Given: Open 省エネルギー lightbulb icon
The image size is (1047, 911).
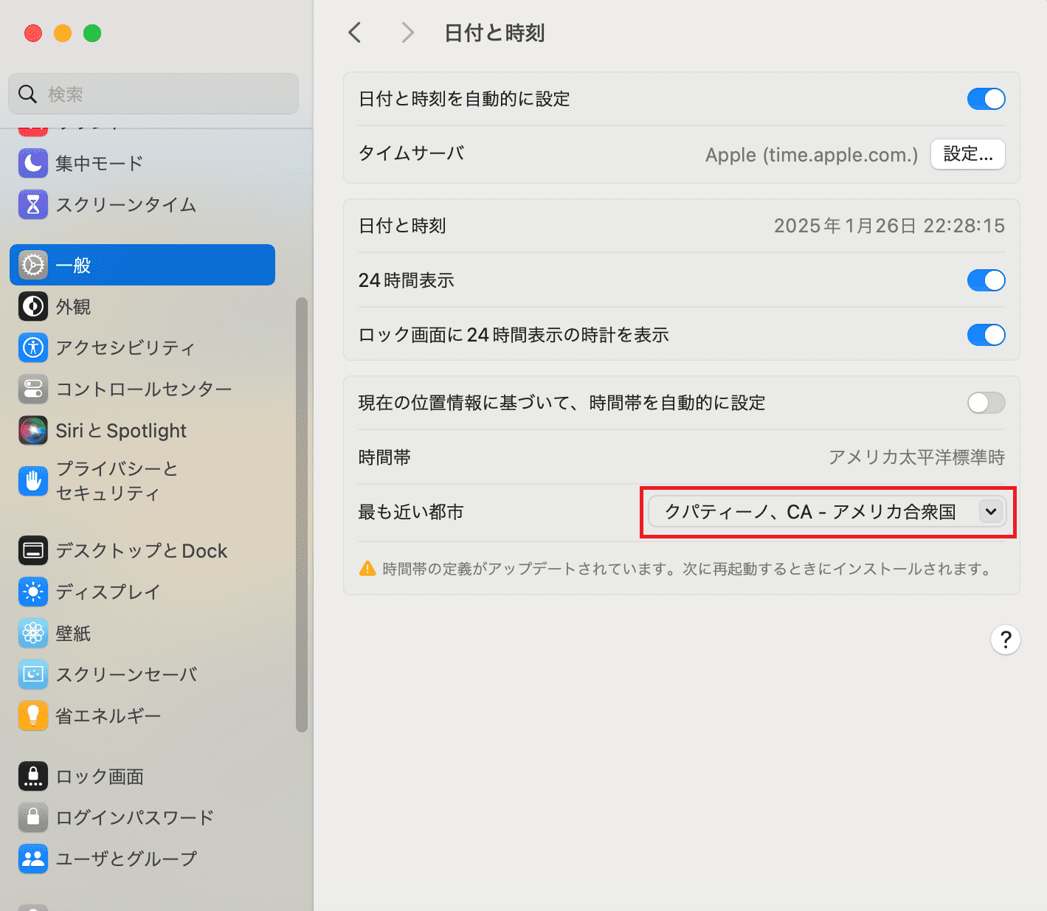Looking at the screenshot, I should point(33,716).
